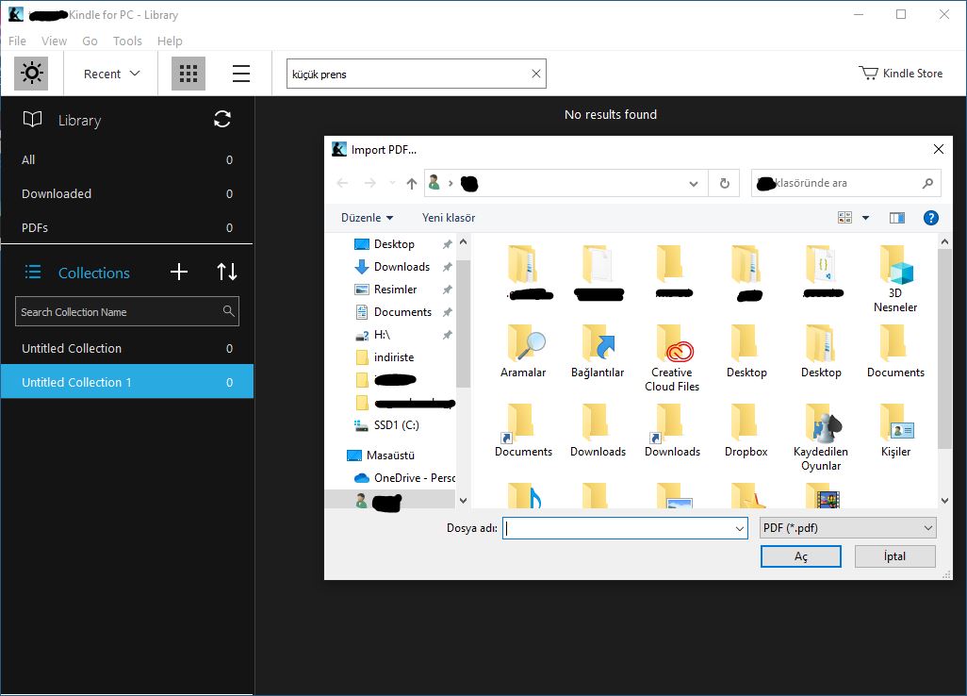Screen dimensions: 967x696
Task: Select SSD1 (C:) in navigation pane
Action: (396, 425)
